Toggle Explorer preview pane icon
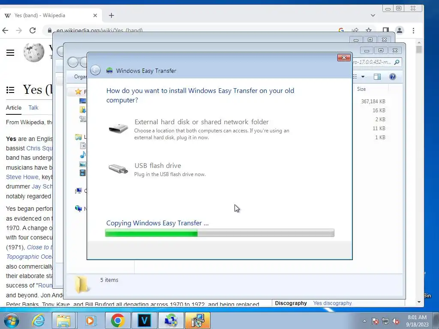The height and width of the screenshot is (329, 439). [x=377, y=77]
